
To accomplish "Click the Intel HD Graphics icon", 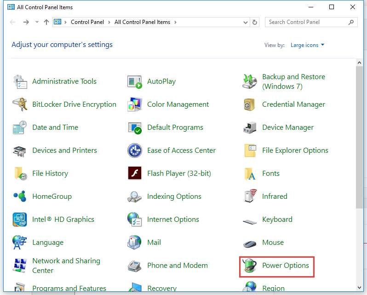I will [20, 220].
